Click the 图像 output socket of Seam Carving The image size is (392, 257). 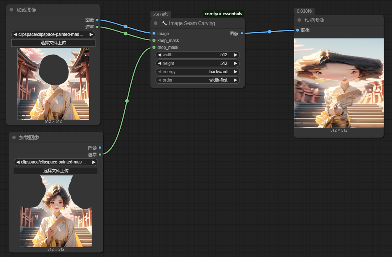pos(242,34)
